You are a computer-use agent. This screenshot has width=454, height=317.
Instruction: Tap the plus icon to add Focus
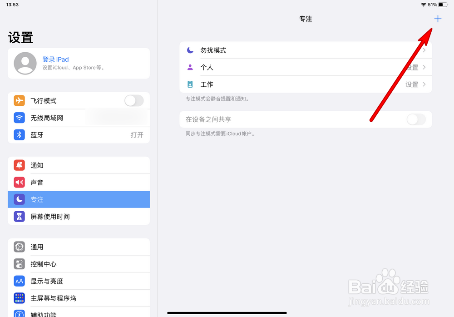[x=438, y=19]
